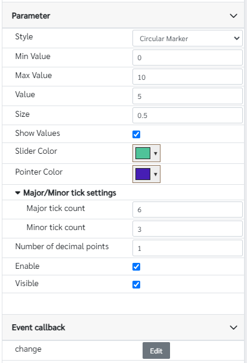Click the Size input field
247x363 pixels.
pos(187,115)
